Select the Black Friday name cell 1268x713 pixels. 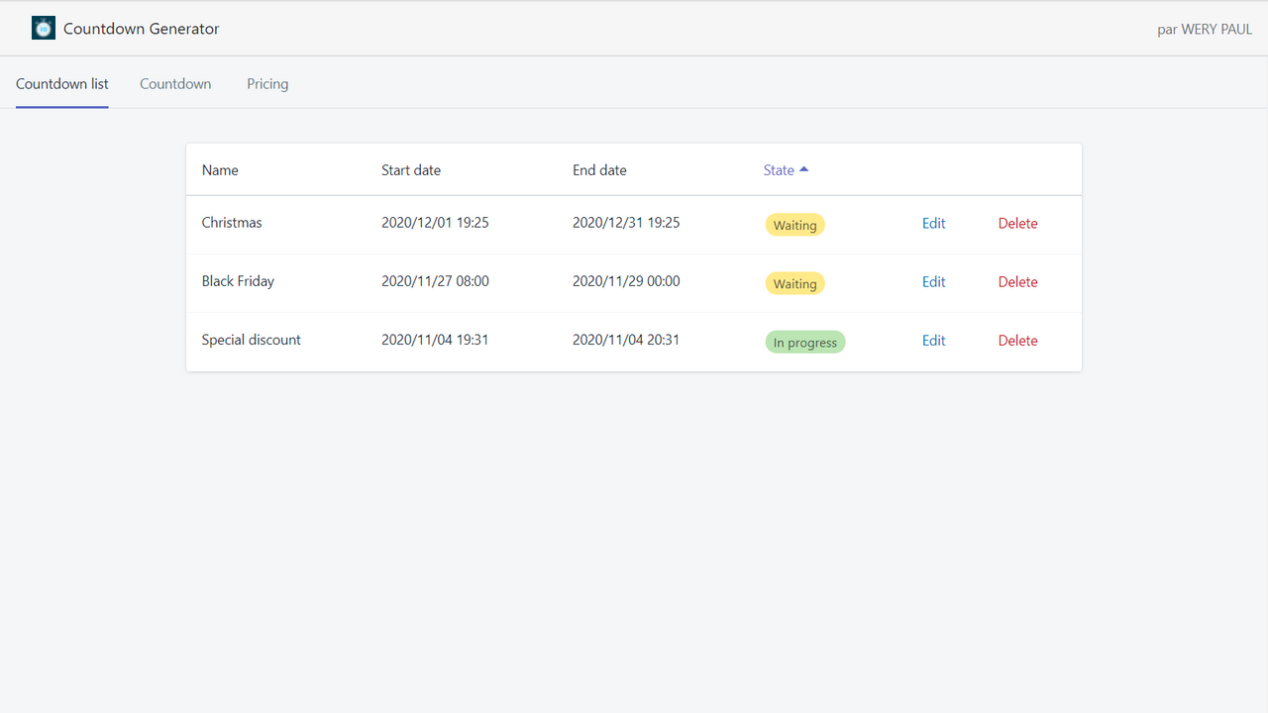[238, 281]
